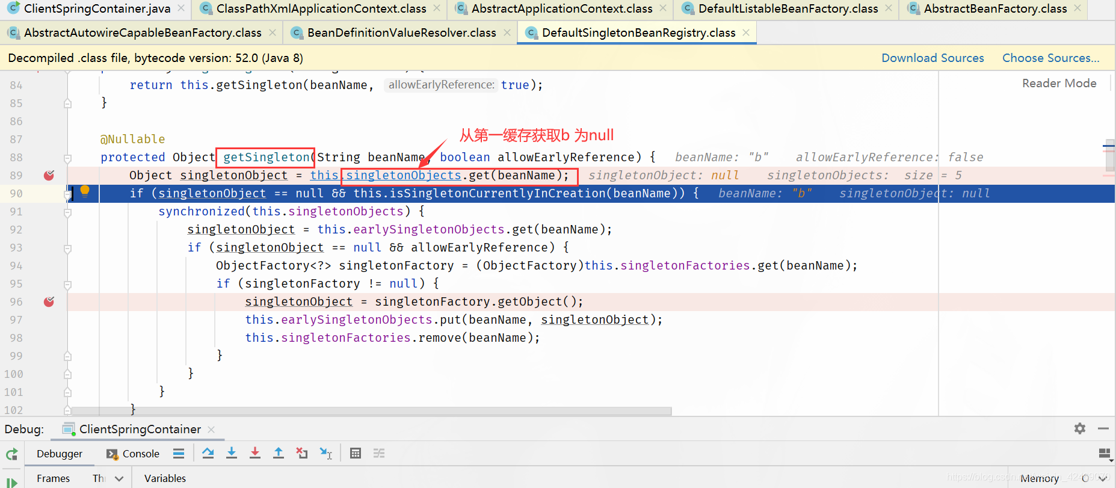Close the ClassPathXmlApplicationContext.class tab
This screenshot has width=1116, height=488.
pos(437,8)
